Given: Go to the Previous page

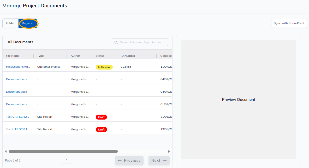Looking at the screenshot, I should pos(129,160).
